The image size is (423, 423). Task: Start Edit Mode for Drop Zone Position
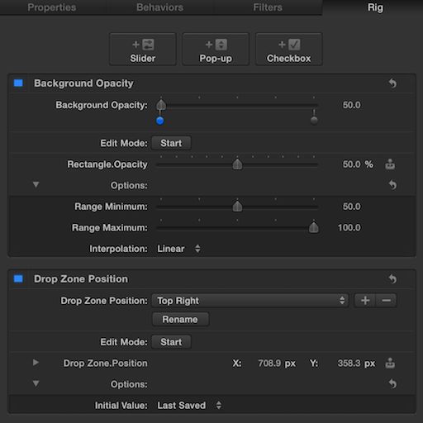pyautogui.click(x=171, y=342)
